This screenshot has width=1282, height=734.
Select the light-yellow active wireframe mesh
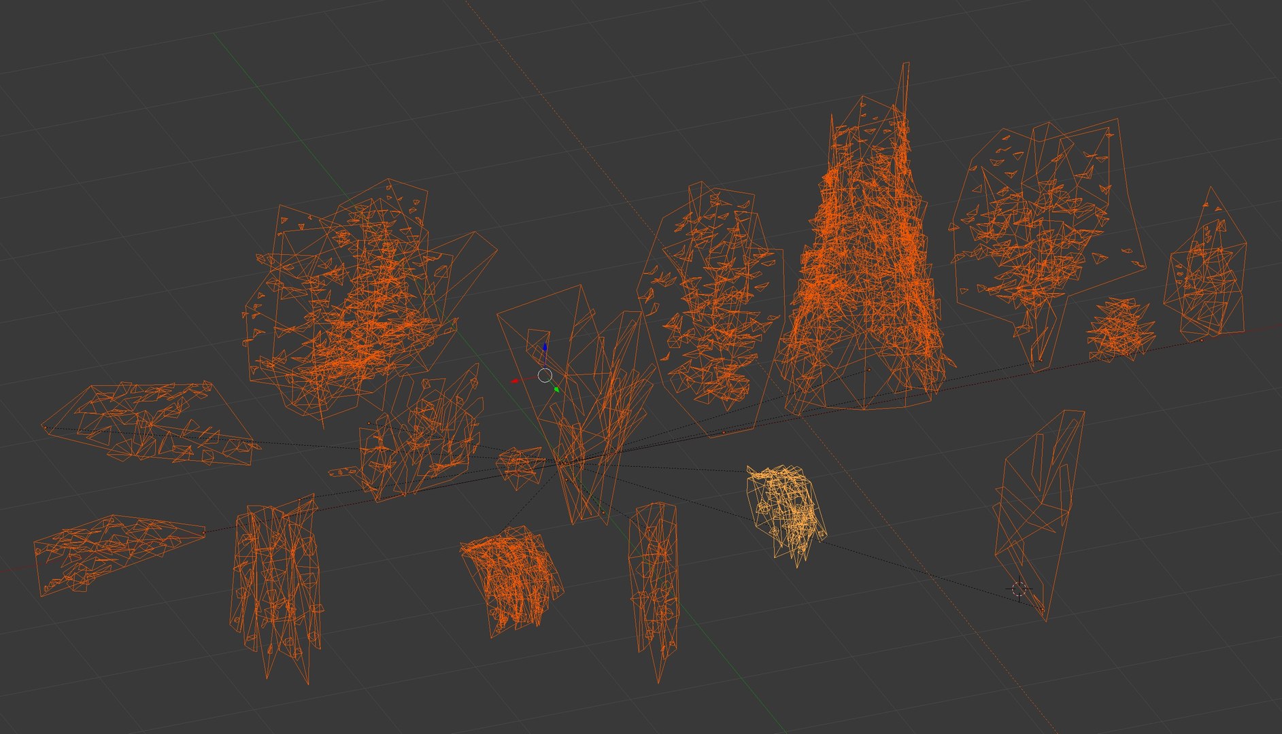click(787, 513)
